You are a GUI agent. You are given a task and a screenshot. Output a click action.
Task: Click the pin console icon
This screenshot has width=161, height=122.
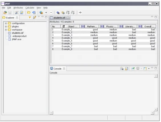pyautogui.click(x=133, y=69)
